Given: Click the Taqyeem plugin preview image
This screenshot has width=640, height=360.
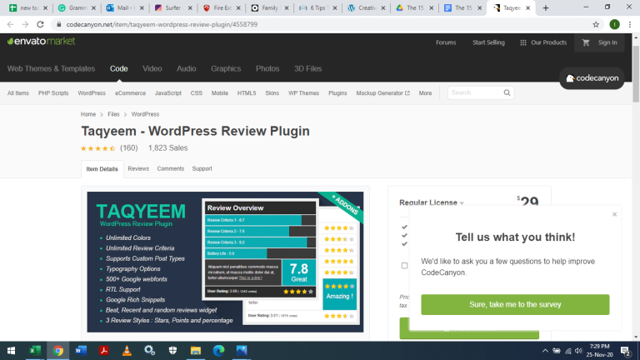Looking at the screenshot, I should pos(225,262).
